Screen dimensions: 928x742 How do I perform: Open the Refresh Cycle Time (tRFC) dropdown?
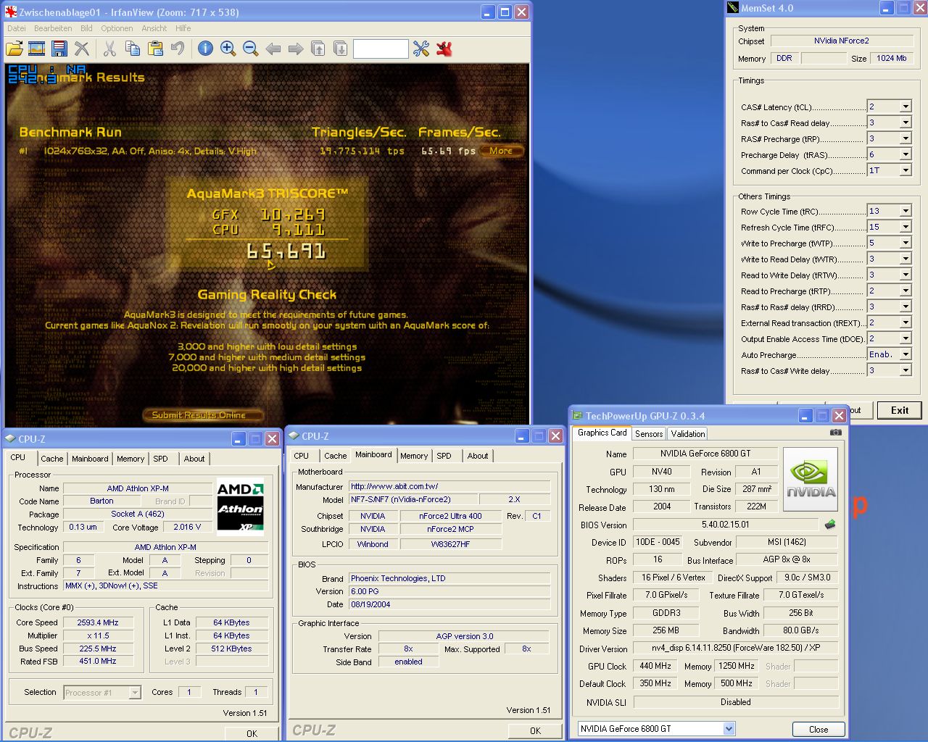tap(906, 227)
